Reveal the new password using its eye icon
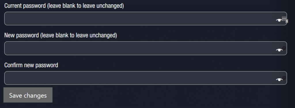 pos(279,50)
